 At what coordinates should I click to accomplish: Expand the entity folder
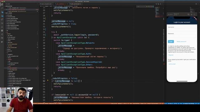[9, 41]
